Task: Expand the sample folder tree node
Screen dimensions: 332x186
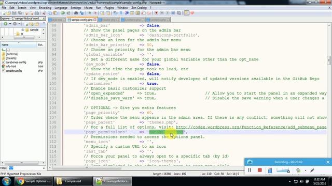Action: [x=22, y=30]
